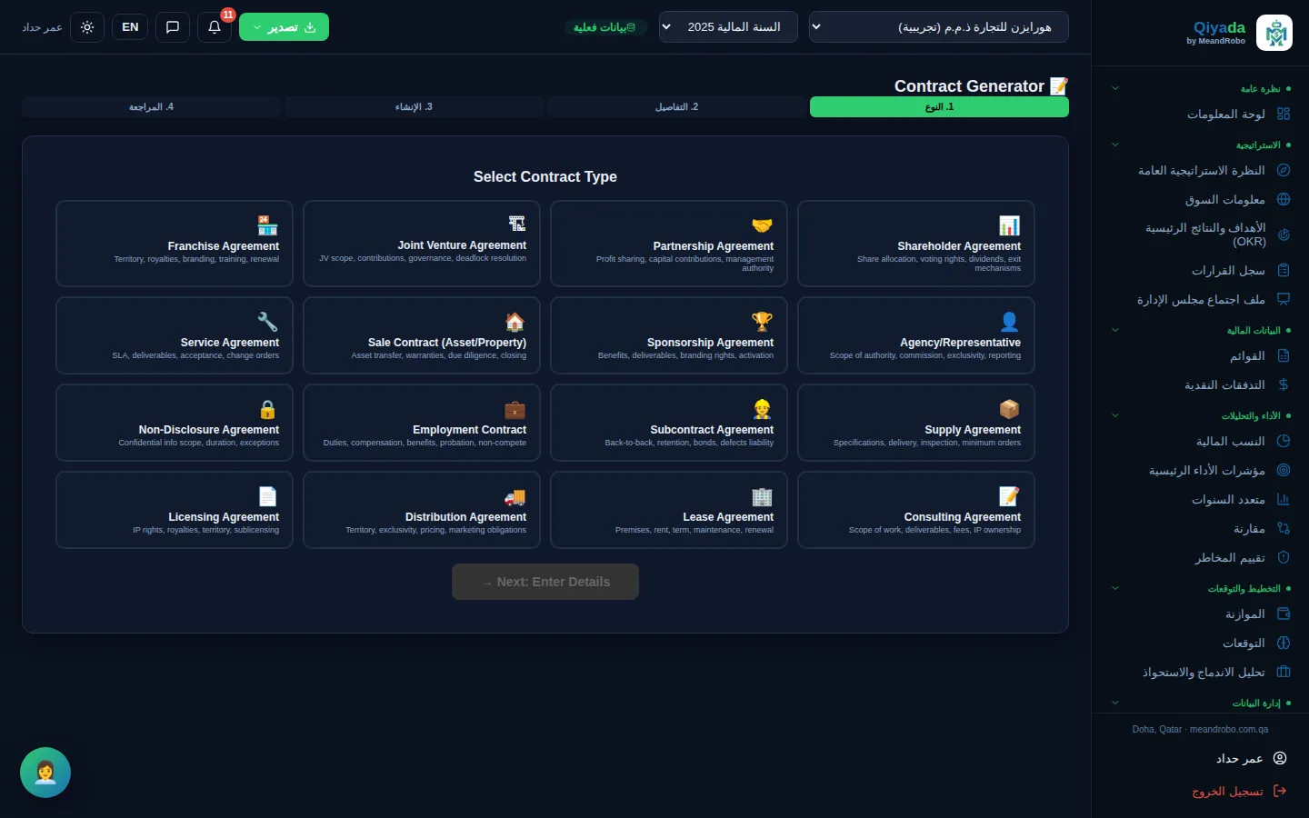Go to step 2 التفاصيل tab
1309x818 pixels.
coord(676,107)
